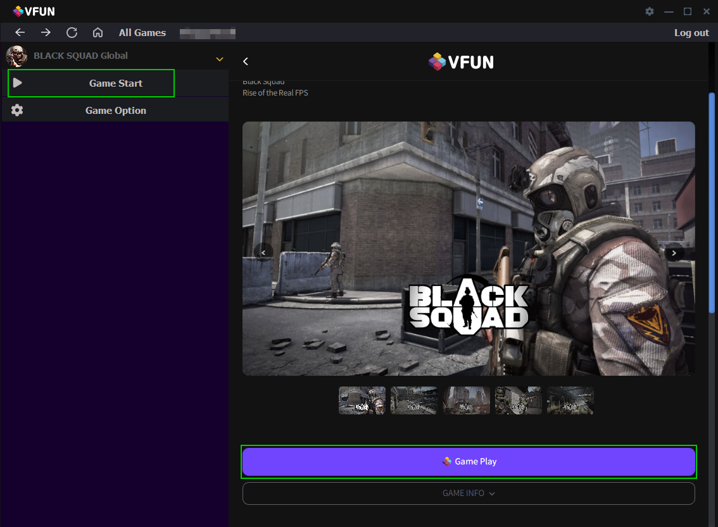Open Game Option settings

tap(115, 110)
